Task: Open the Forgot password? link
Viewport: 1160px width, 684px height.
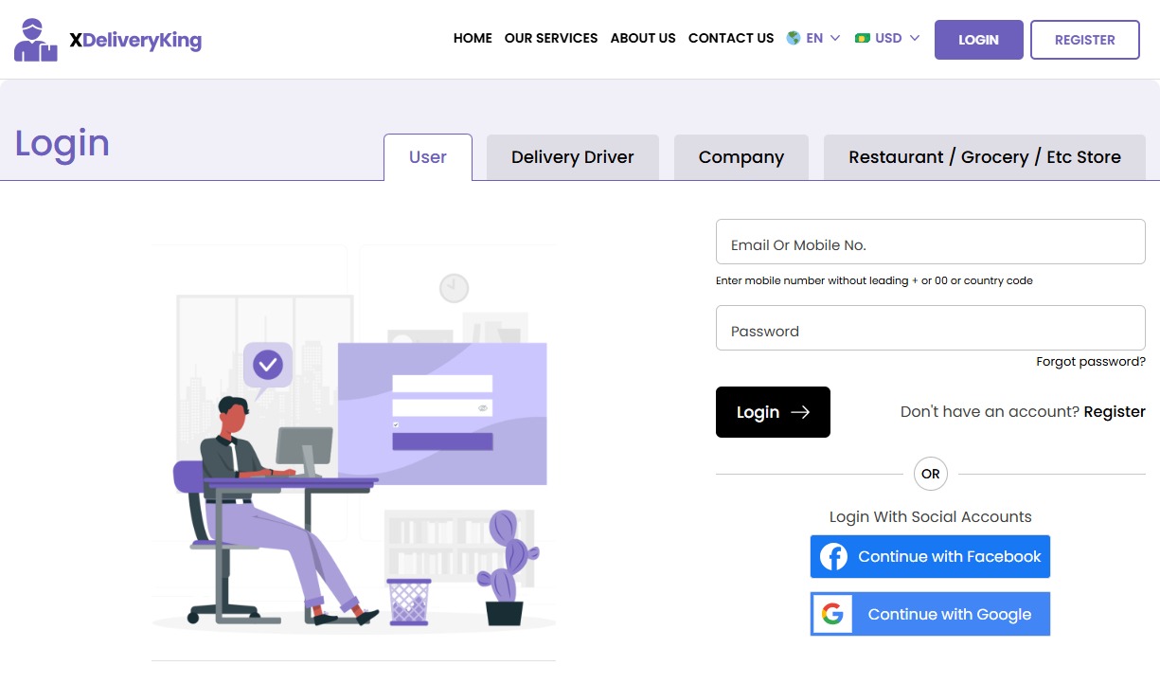Action: [x=1091, y=362]
